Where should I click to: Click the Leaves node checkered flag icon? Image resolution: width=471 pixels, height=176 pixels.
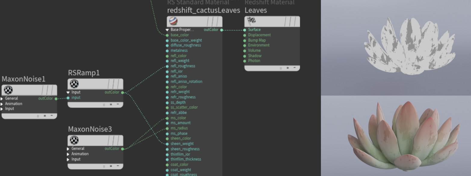coord(251,20)
